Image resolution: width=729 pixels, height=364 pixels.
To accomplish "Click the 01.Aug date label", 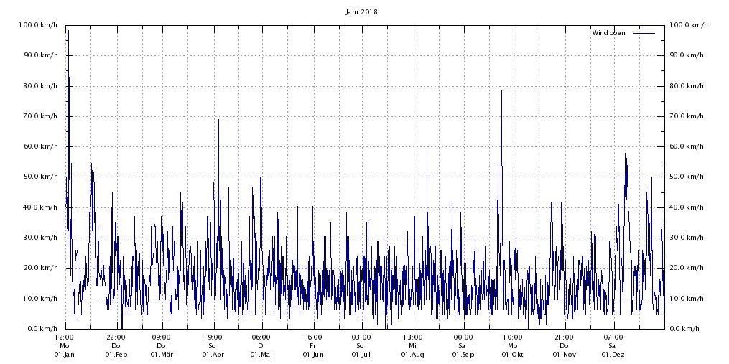I will click(413, 355).
